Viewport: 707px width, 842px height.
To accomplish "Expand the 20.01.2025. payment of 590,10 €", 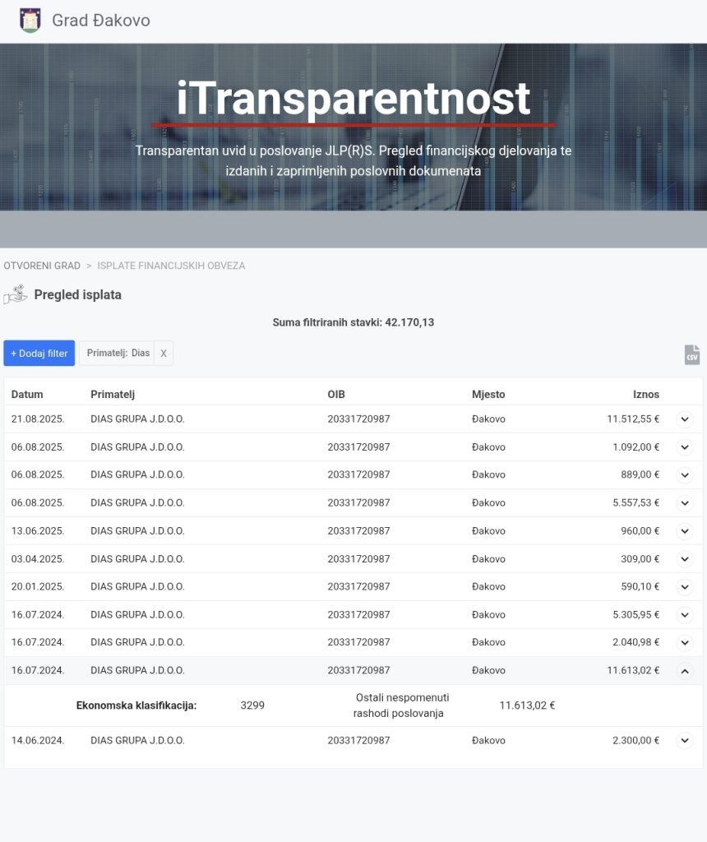I will pyautogui.click(x=685, y=587).
